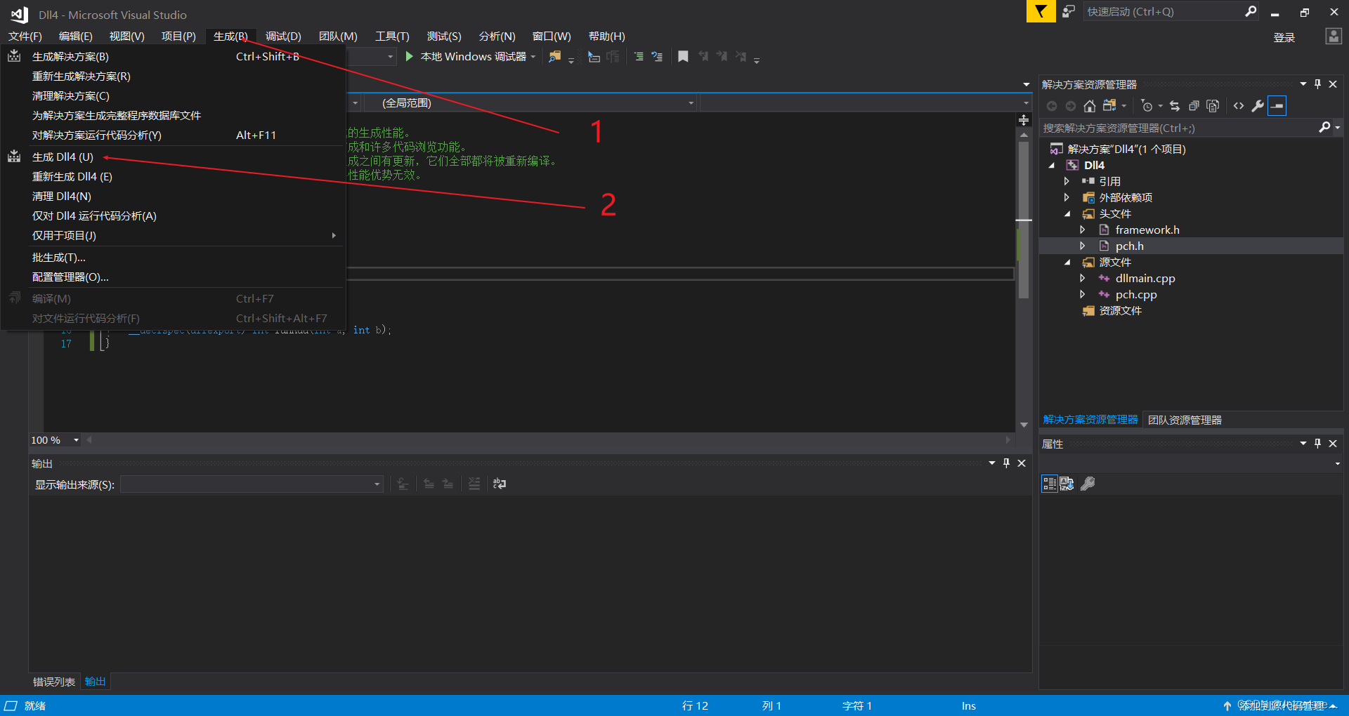
Task: Click the Solution Explorer search magnifier
Action: [x=1324, y=127]
